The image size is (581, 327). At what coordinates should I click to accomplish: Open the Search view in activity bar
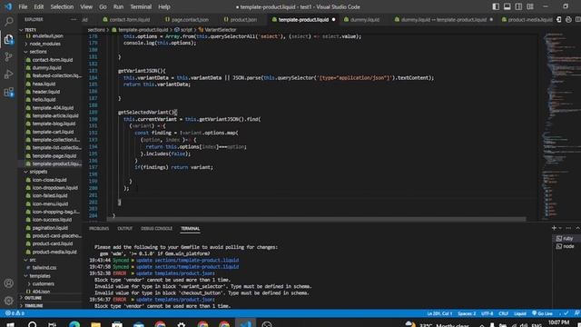click(8, 22)
